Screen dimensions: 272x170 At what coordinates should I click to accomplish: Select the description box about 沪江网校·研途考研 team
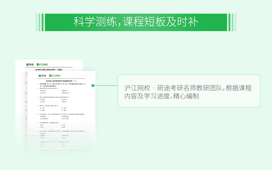[x=189, y=91]
